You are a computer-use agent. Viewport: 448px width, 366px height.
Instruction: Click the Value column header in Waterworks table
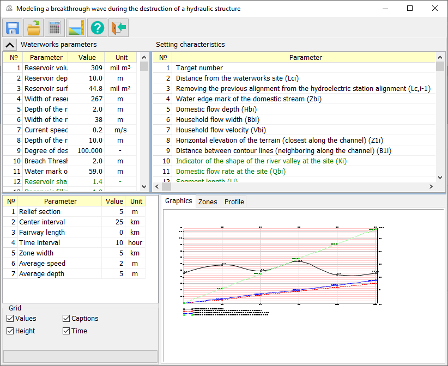(x=87, y=57)
